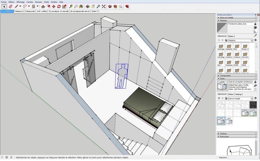Click the current material preview swatch
The height and width of the screenshot is (161, 260).
click(222, 28)
